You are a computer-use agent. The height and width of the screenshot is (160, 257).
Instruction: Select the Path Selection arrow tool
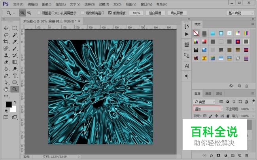click(6, 83)
